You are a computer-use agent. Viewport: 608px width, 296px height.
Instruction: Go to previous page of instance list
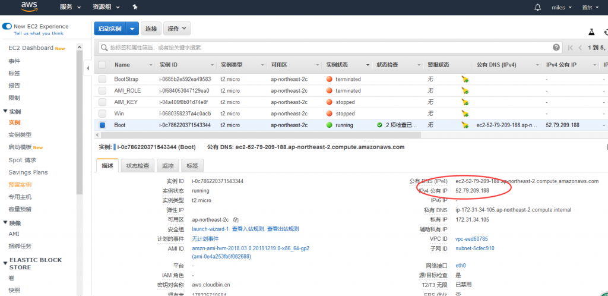tap(580, 48)
